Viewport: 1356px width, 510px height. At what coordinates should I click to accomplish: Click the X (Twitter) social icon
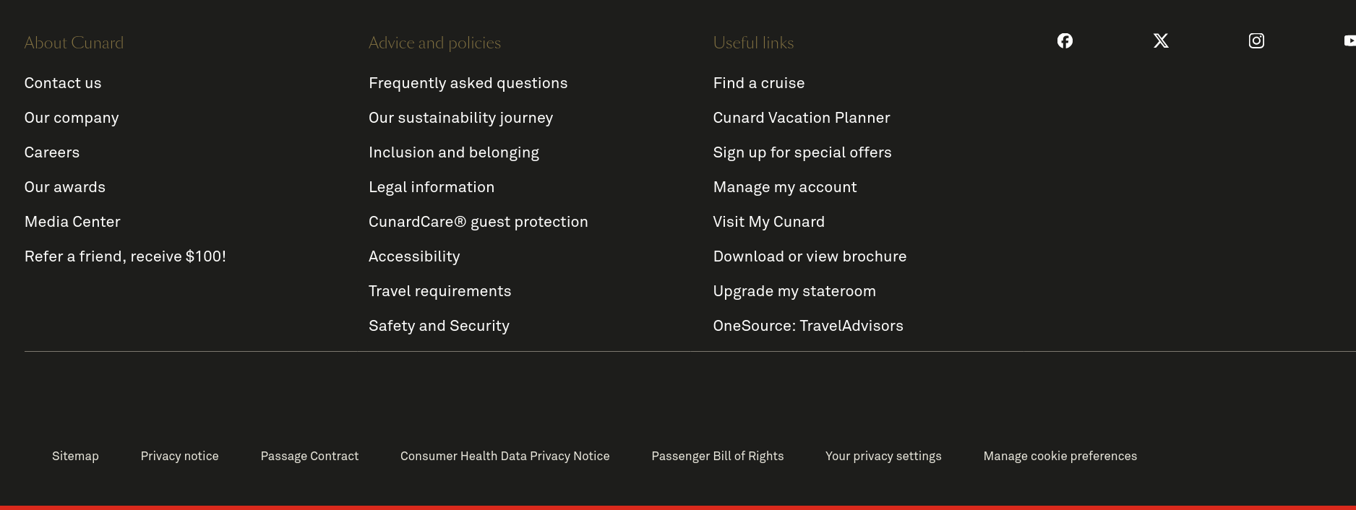(x=1161, y=41)
